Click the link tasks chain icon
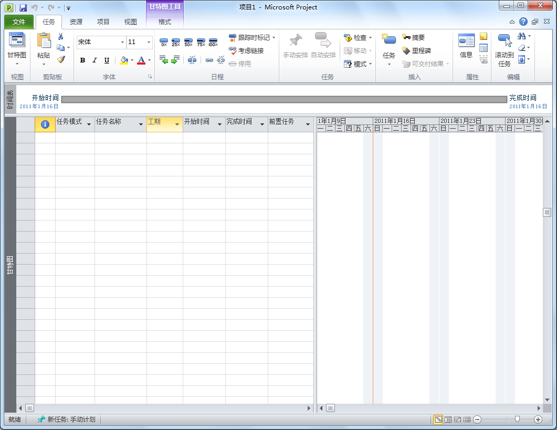 pyautogui.click(x=209, y=60)
